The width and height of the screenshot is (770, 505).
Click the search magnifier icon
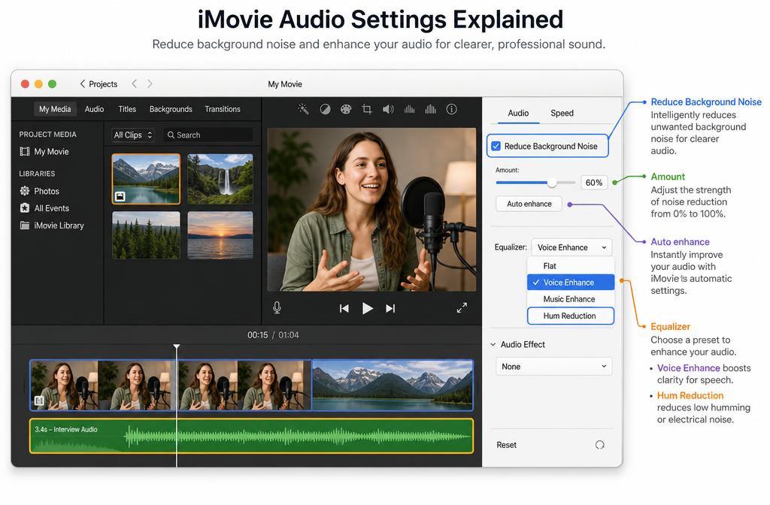171,135
